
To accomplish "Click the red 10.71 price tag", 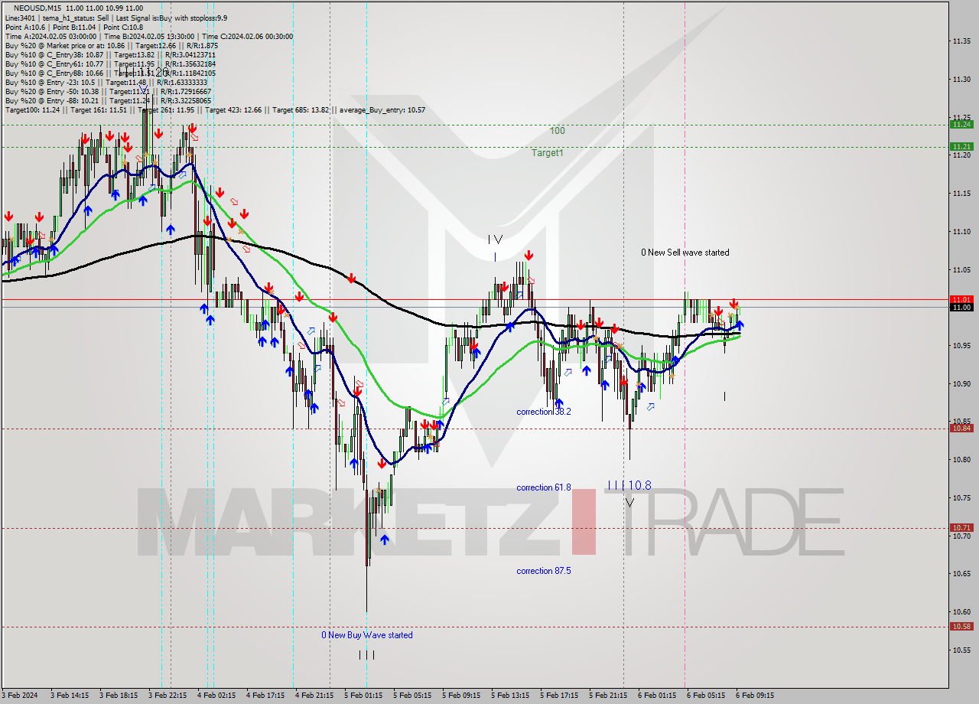I will click(x=961, y=527).
